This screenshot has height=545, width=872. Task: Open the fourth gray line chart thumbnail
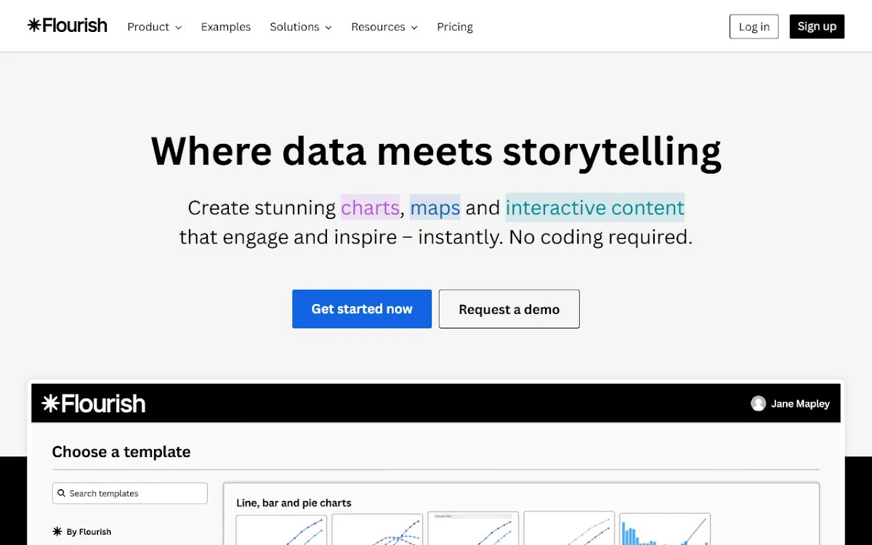(x=569, y=529)
